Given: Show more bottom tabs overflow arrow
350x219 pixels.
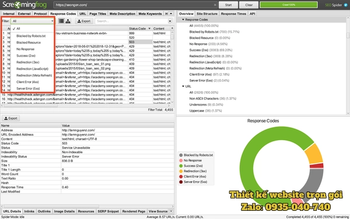Looking at the screenshot, I should tap(171, 211).
